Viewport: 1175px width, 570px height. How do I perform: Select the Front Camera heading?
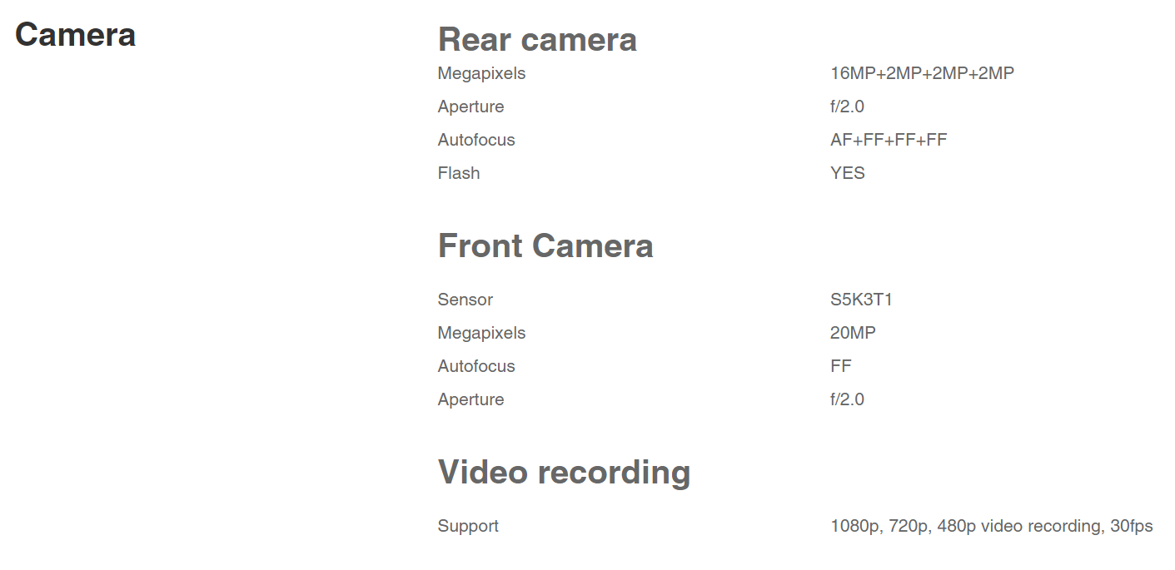coord(545,246)
